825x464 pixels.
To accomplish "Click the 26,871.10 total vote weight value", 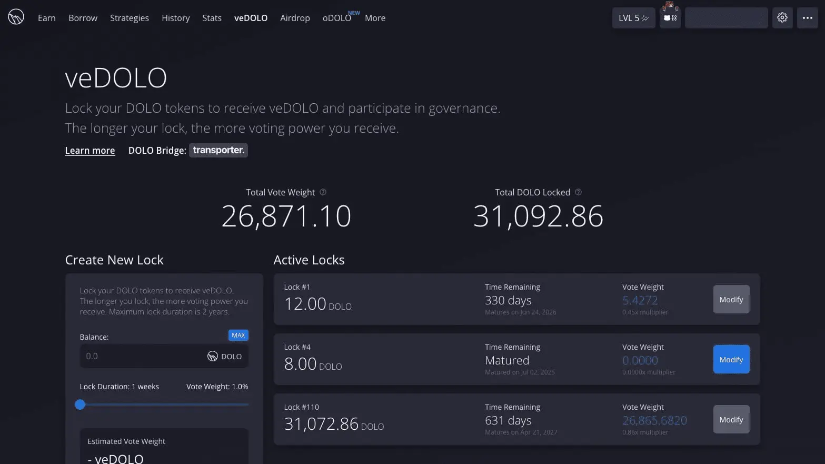I will click(286, 216).
